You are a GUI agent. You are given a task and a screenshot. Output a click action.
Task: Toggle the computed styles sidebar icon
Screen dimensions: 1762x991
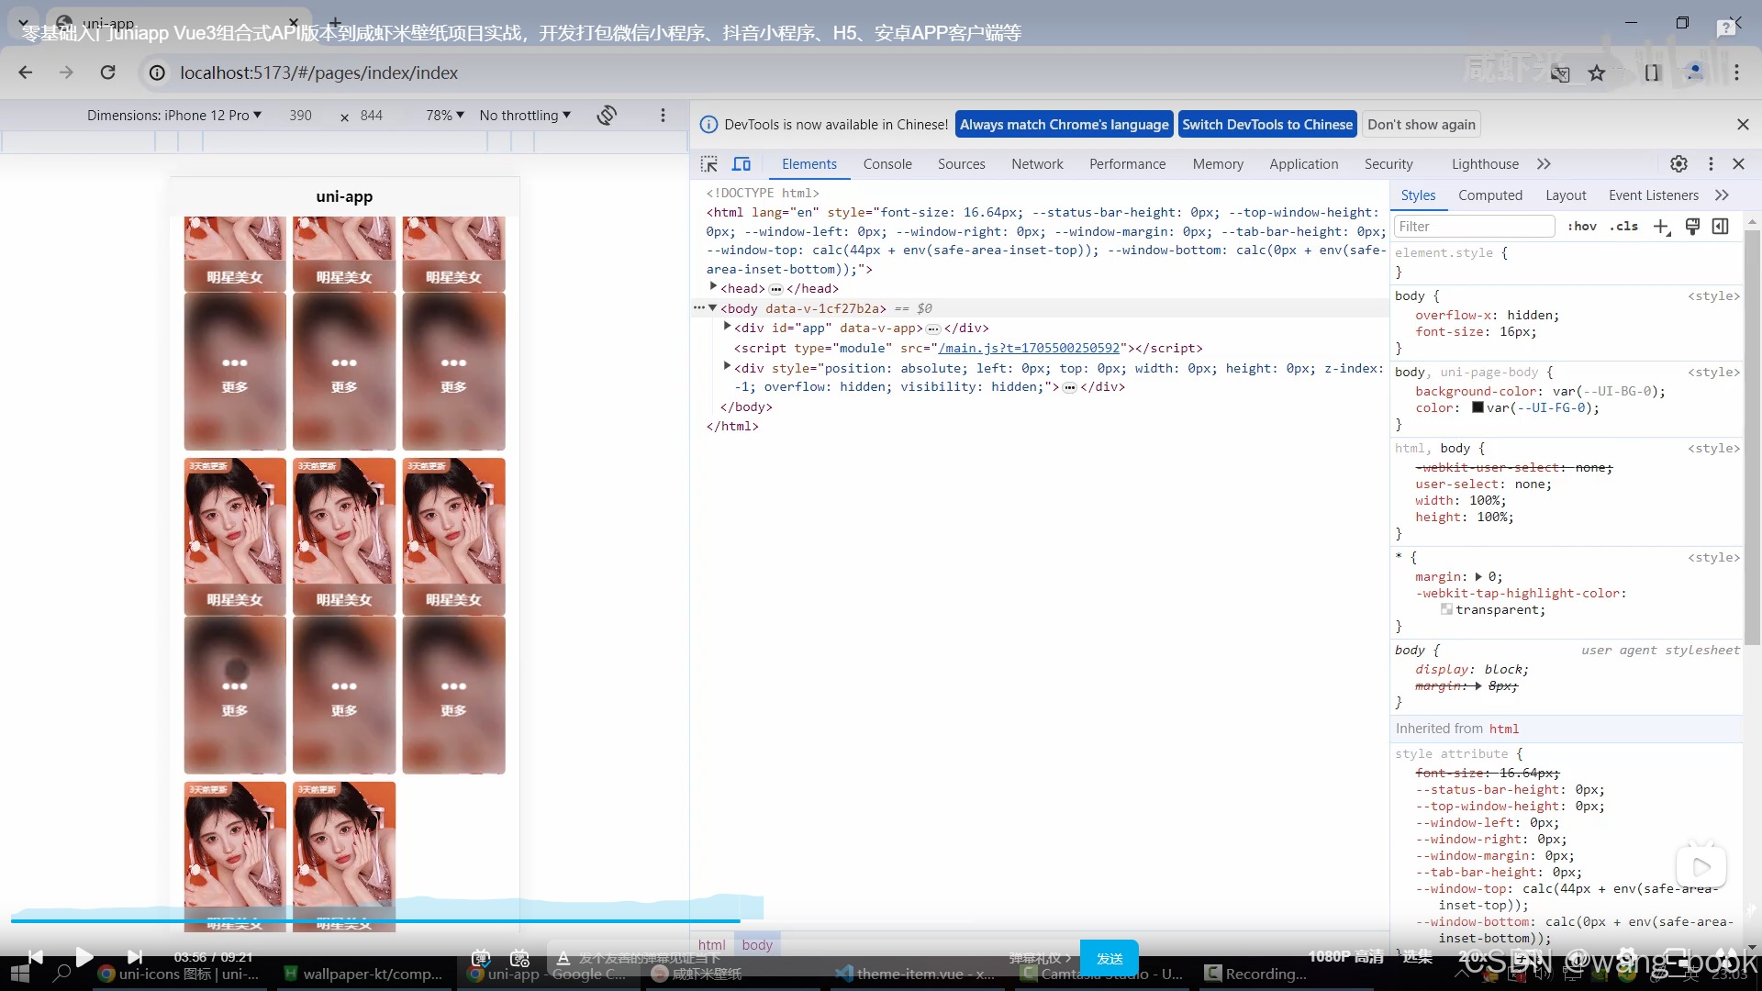(x=1721, y=226)
